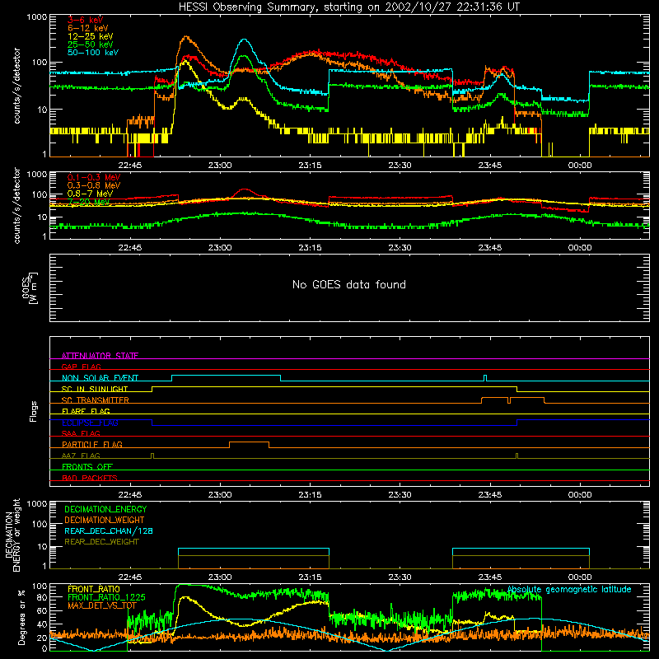Viewport: 659px width, 659px height.
Task: Click the 'DECIMATION_WEIGHT' legend label
Action: [105, 520]
